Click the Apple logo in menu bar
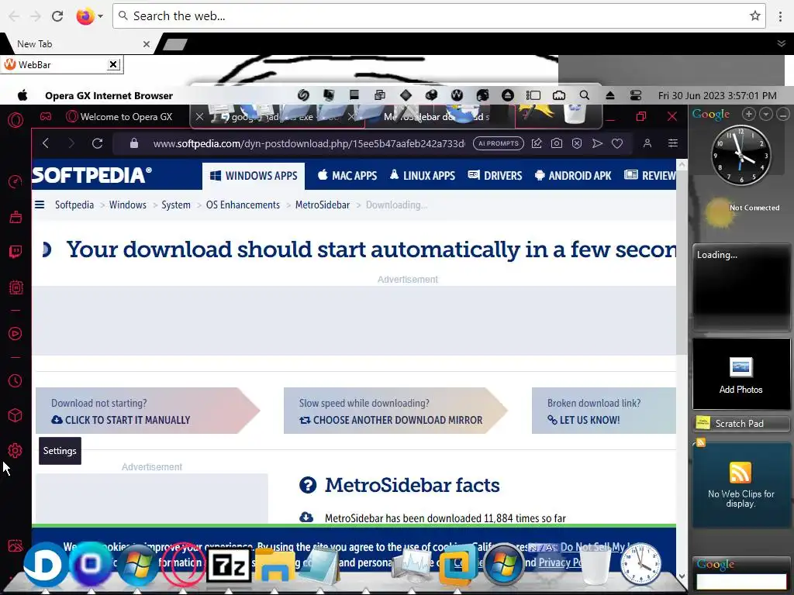Screen dimensions: 794x595 pyautogui.click(x=22, y=95)
